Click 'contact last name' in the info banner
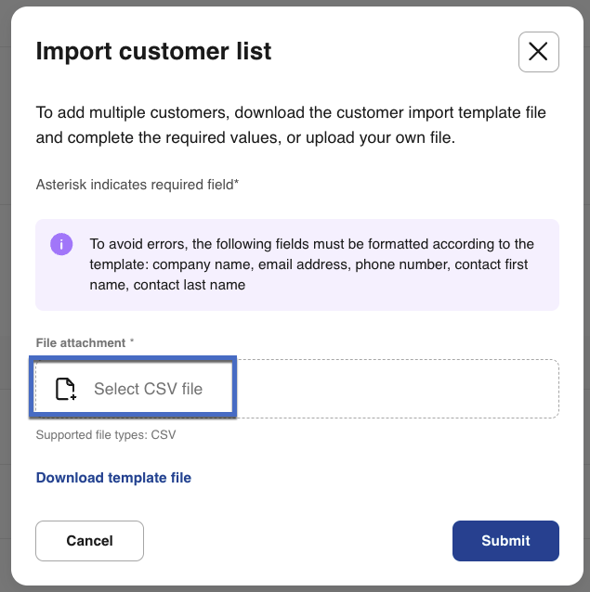Screen dimensions: 590x592 point(190,285)
